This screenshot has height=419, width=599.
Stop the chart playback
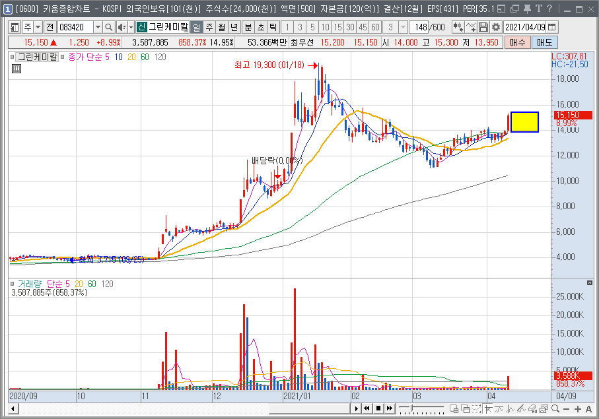coord(378,408)
